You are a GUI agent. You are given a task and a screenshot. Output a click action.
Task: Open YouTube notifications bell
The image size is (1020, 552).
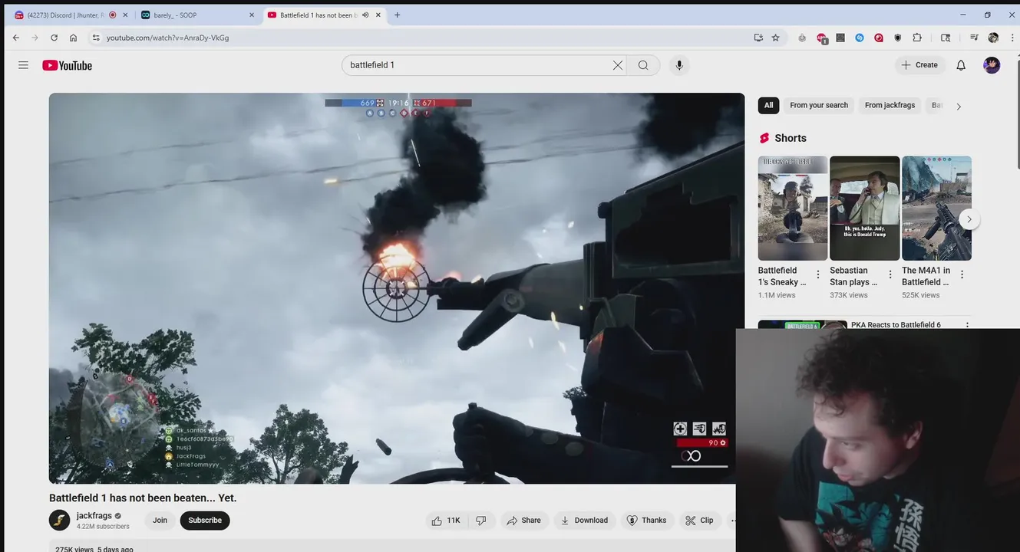click(961, 65)
